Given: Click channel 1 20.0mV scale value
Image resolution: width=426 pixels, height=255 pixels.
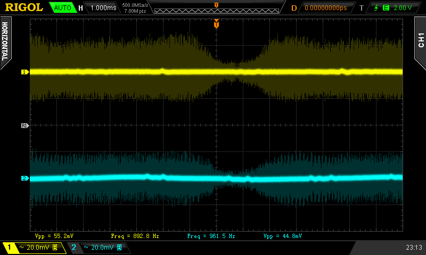Looking at the screenshot, I should 38,248.
